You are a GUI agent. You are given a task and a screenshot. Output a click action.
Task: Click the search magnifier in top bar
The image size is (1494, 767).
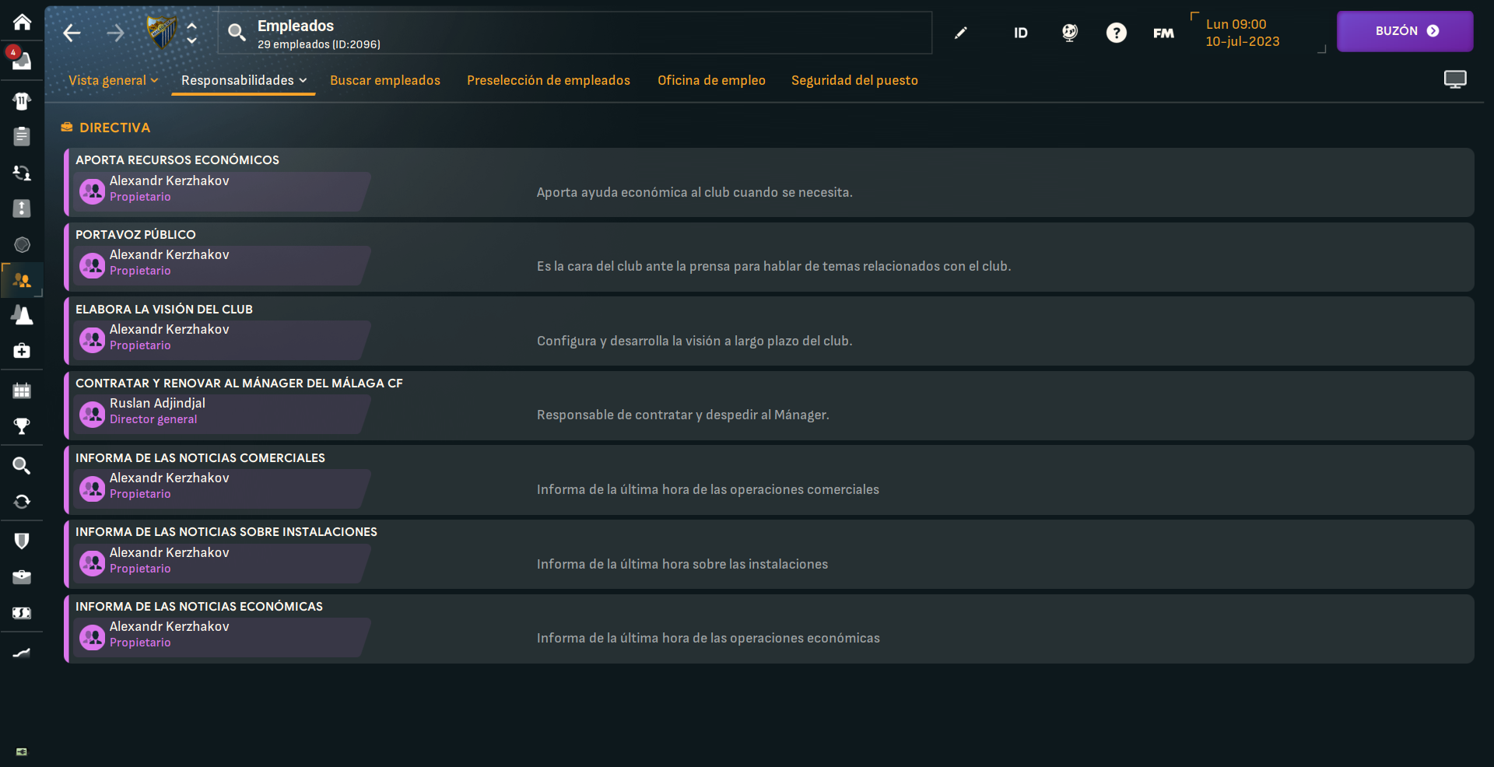pos(237,32)
